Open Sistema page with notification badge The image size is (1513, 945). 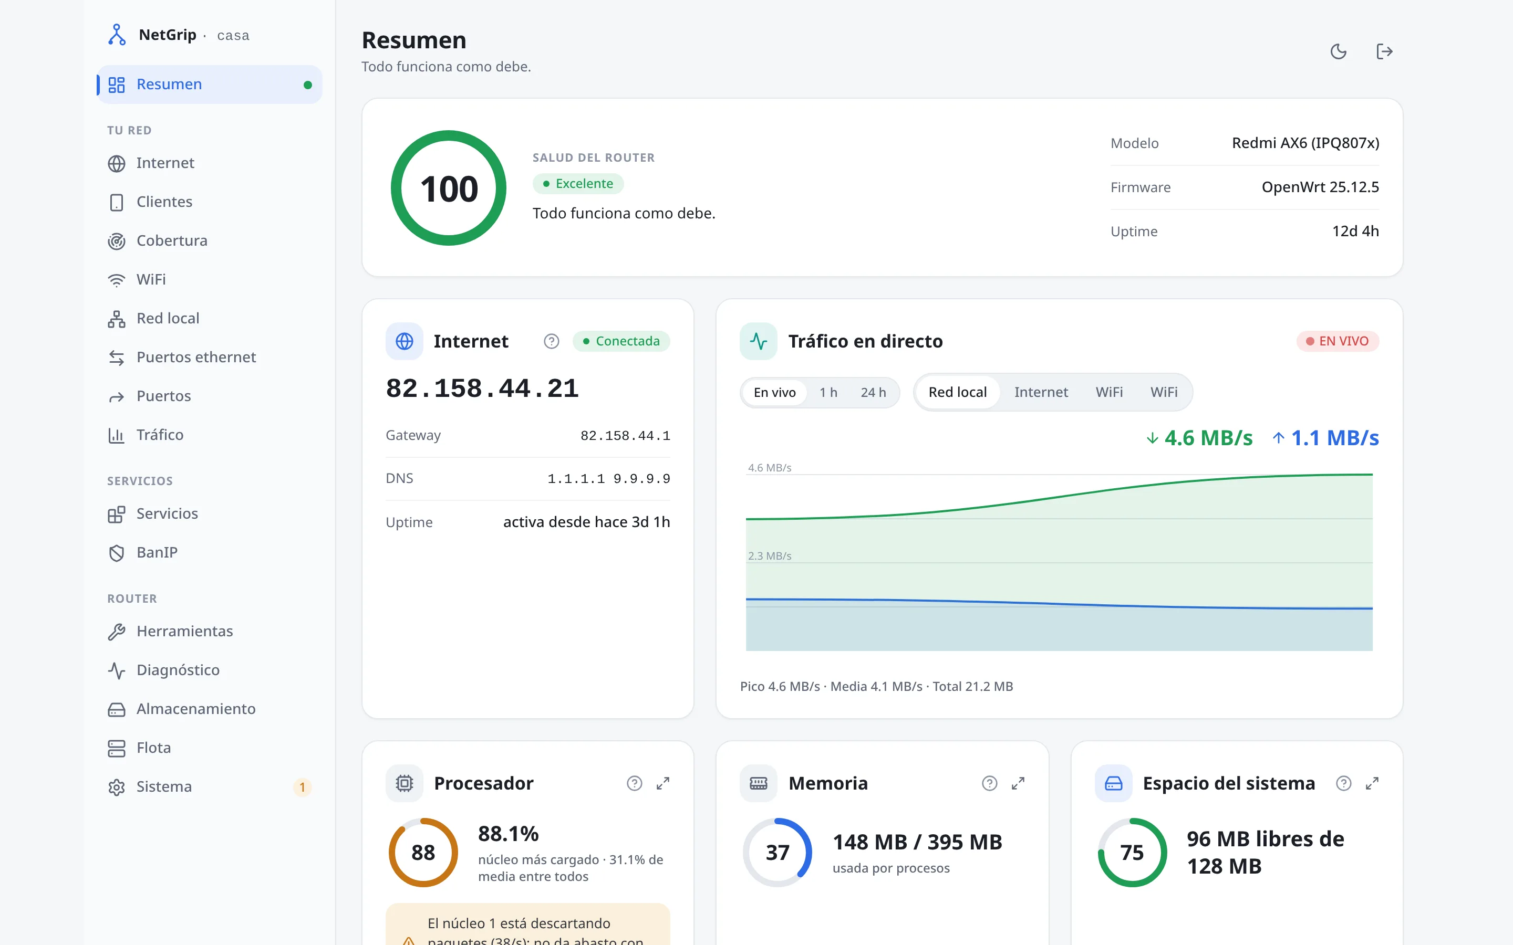(x=210, y=787)
